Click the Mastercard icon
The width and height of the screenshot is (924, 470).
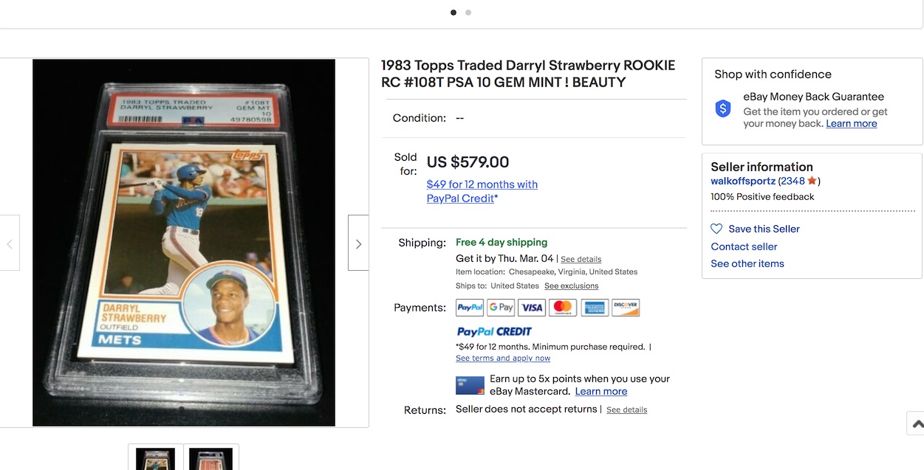563,308
